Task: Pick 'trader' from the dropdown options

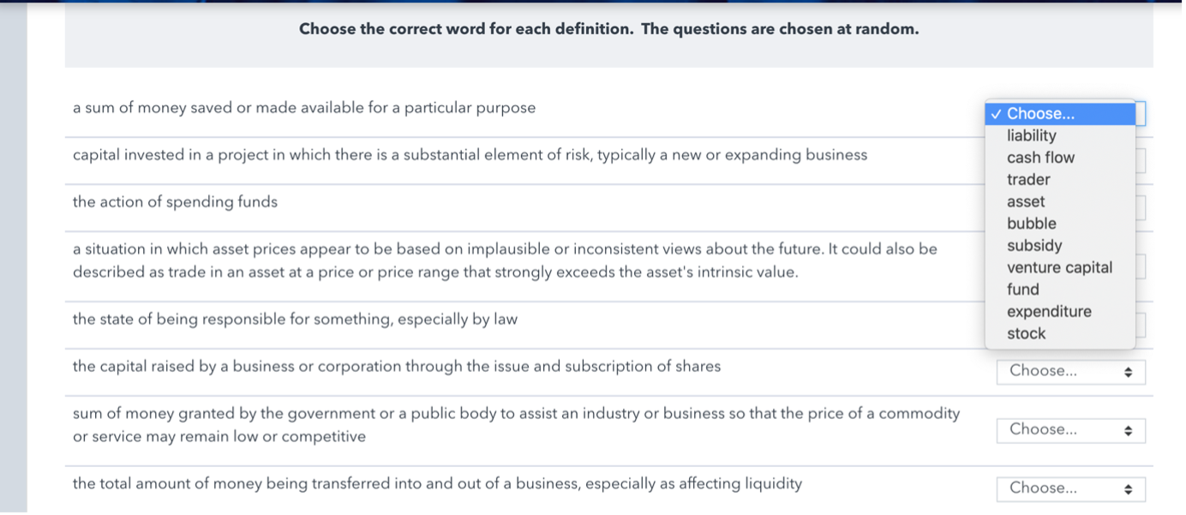Action: (1028, 180)
